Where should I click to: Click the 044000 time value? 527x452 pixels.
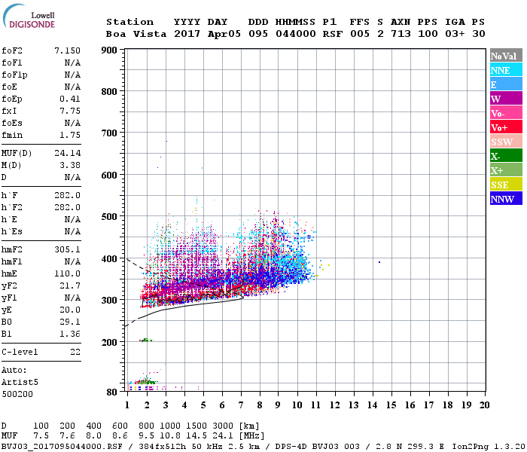click(x=296, y=34)
